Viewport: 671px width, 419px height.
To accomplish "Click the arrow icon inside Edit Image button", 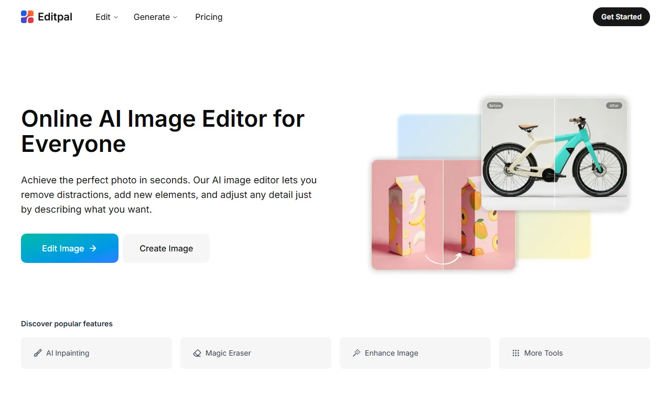I will 93,248.
